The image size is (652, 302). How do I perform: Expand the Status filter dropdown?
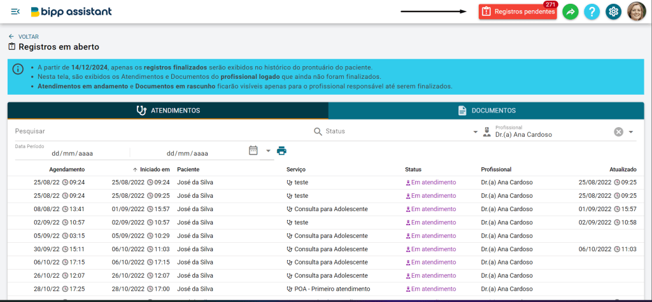click(x=475, y=132)
